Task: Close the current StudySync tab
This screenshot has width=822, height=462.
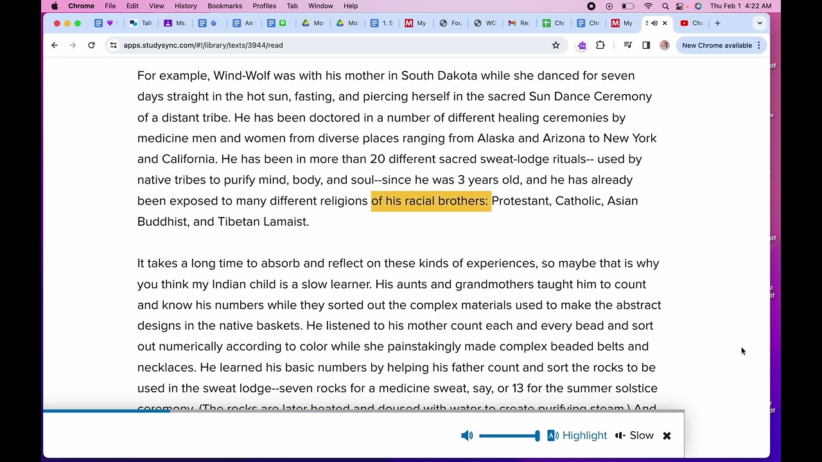Action: 665,23
